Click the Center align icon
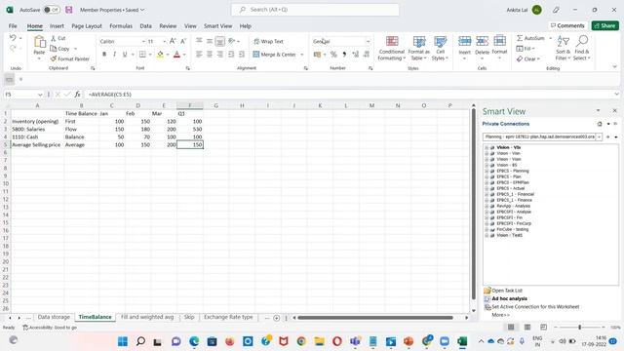Screen dimensions: 624x351 pos(210,55)
